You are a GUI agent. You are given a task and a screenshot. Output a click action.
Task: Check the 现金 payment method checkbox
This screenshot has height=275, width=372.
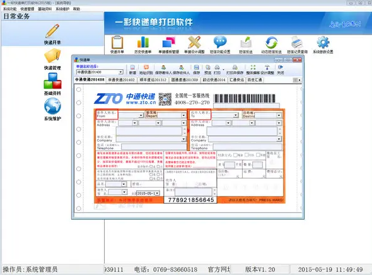(x=235, y=155)
